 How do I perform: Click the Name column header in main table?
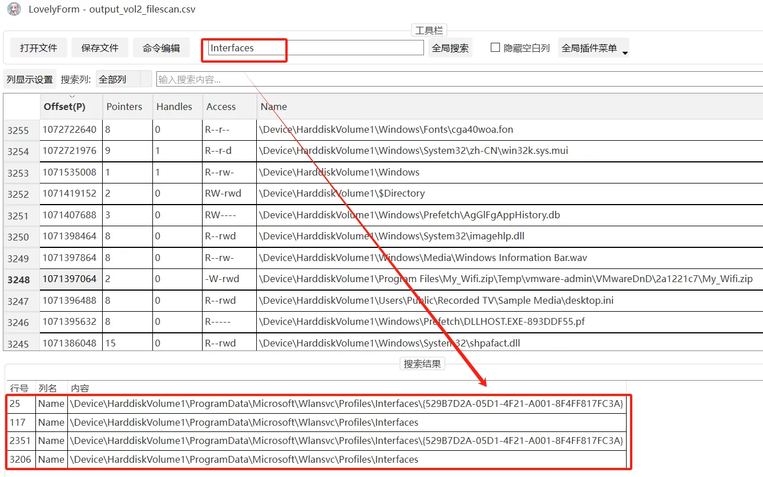[x=510, y=107]
